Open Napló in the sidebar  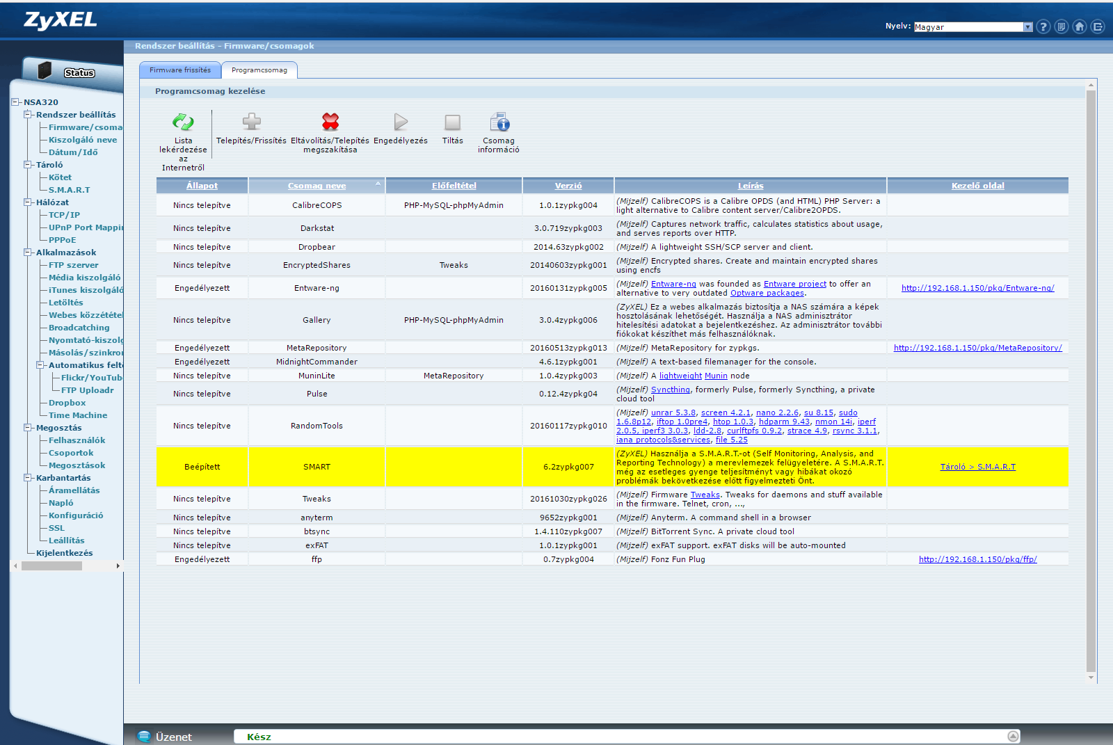point(61,503)
